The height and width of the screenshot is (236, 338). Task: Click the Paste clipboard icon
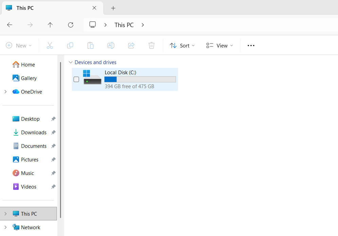[x=90, y=45]
